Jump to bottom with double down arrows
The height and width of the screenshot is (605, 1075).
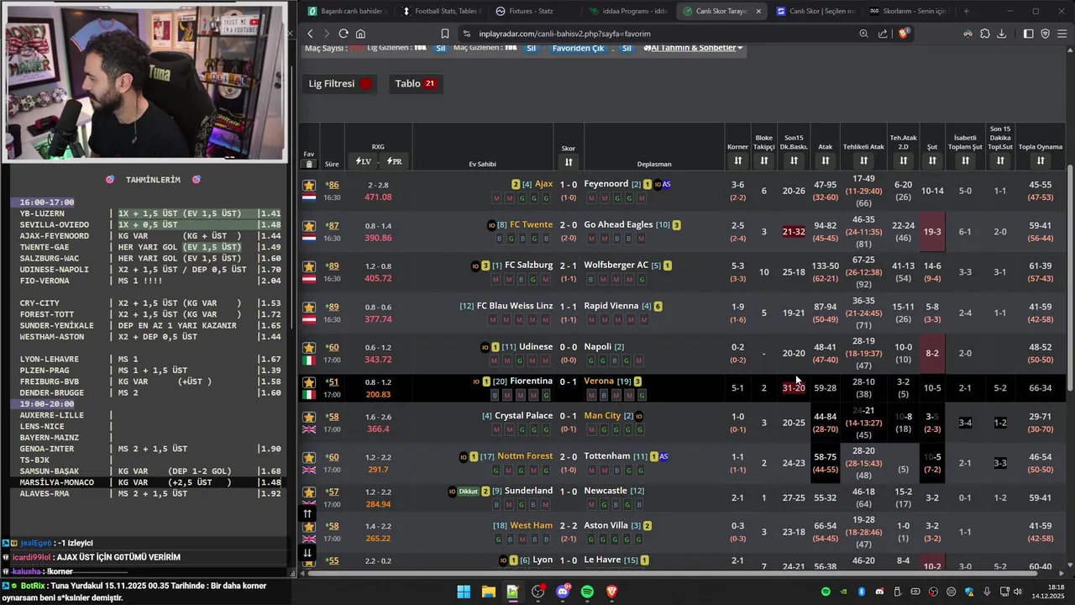[307, 553]
